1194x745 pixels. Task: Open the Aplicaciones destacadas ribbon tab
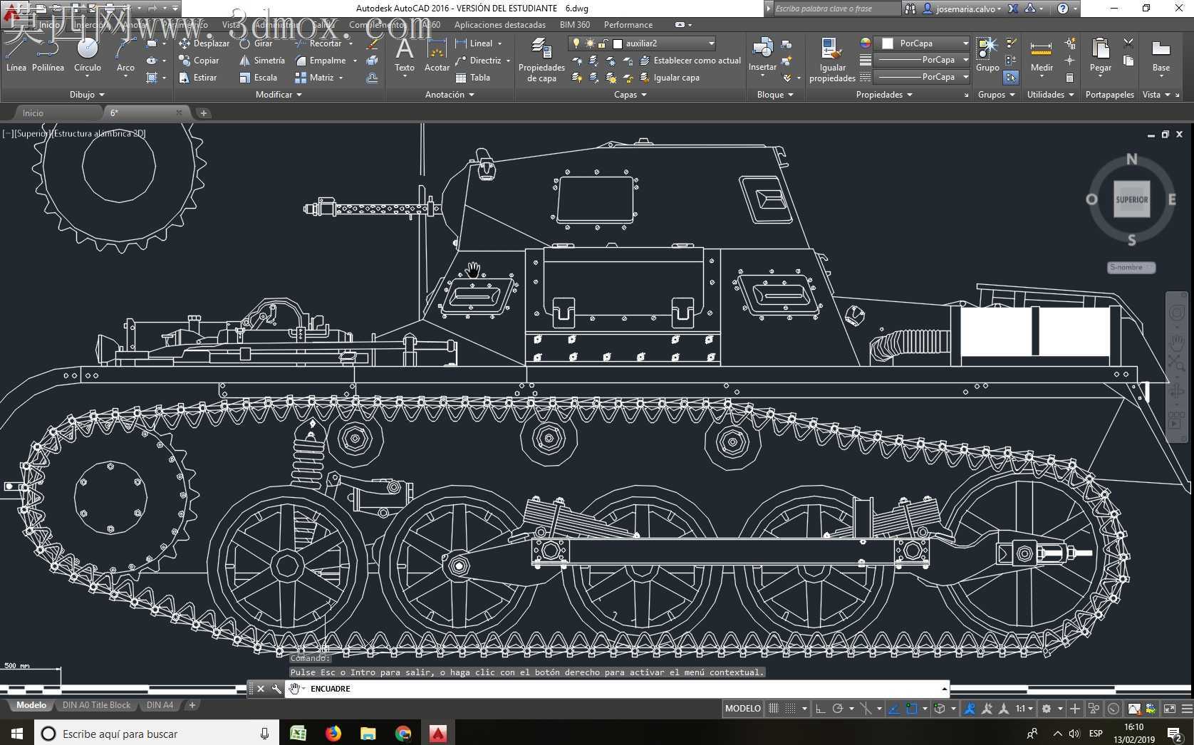[x=500, y=25]
